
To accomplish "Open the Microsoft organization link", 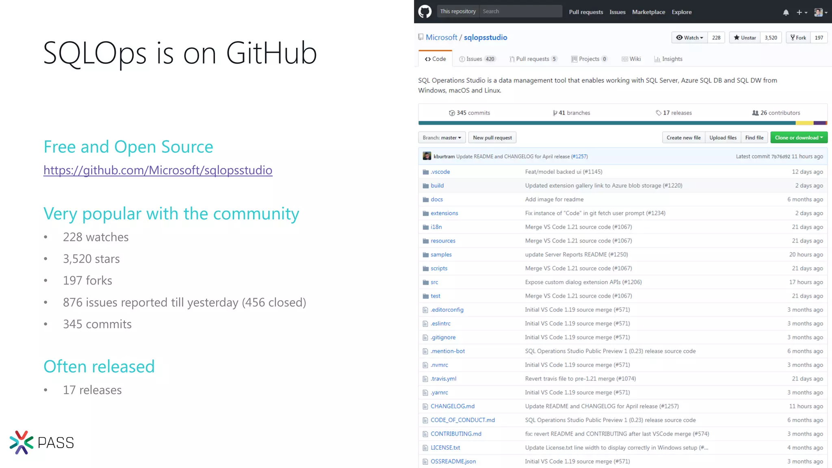I will (x=442, y=37).
